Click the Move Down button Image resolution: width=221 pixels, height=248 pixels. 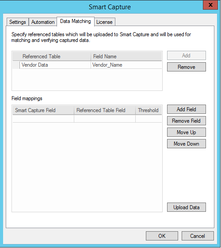pos(187,143)
